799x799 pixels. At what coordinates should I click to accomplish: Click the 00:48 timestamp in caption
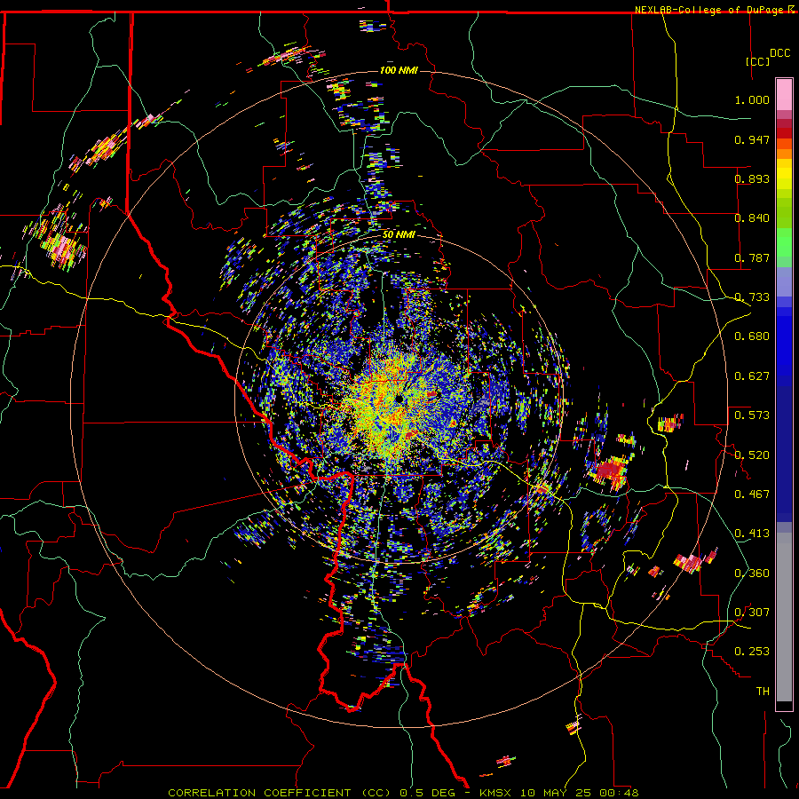pos(619,793)
